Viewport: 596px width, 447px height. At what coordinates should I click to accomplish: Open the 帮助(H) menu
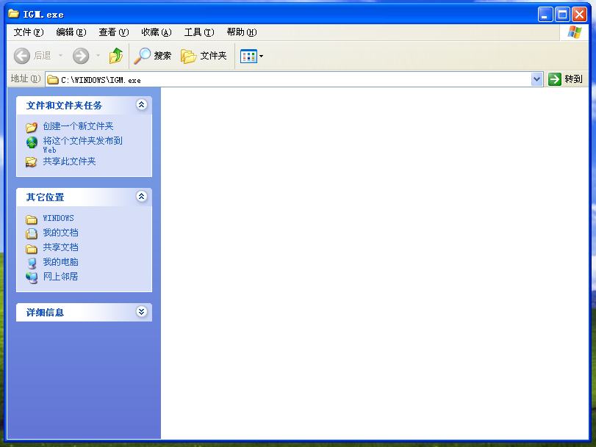242,32
